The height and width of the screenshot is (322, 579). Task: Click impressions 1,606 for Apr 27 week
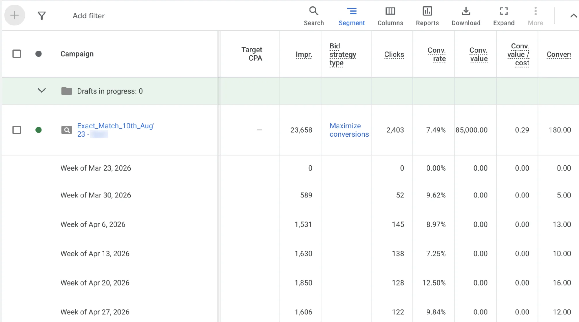(x=303, y=312)
